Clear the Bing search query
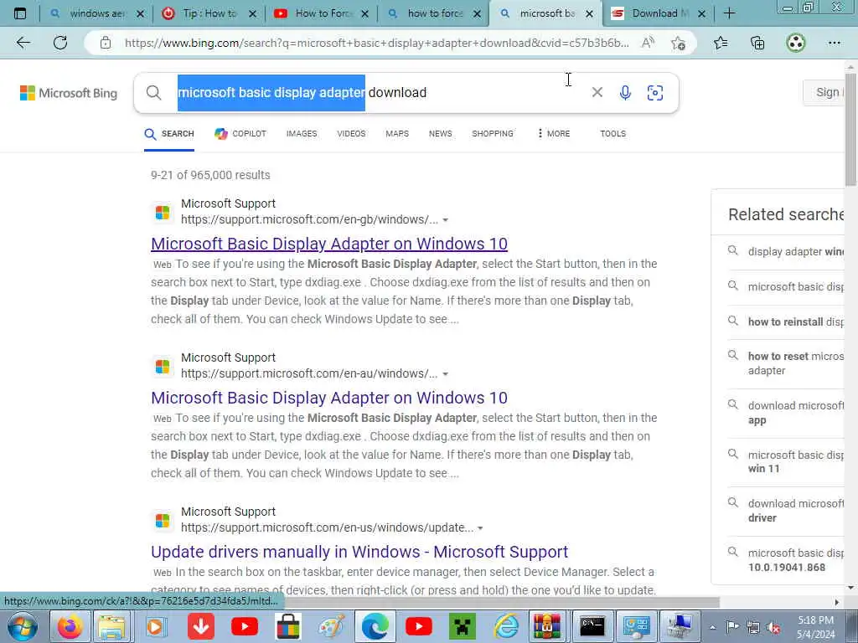The height and width of the screenshot is (643, 858). coord(597,92)
